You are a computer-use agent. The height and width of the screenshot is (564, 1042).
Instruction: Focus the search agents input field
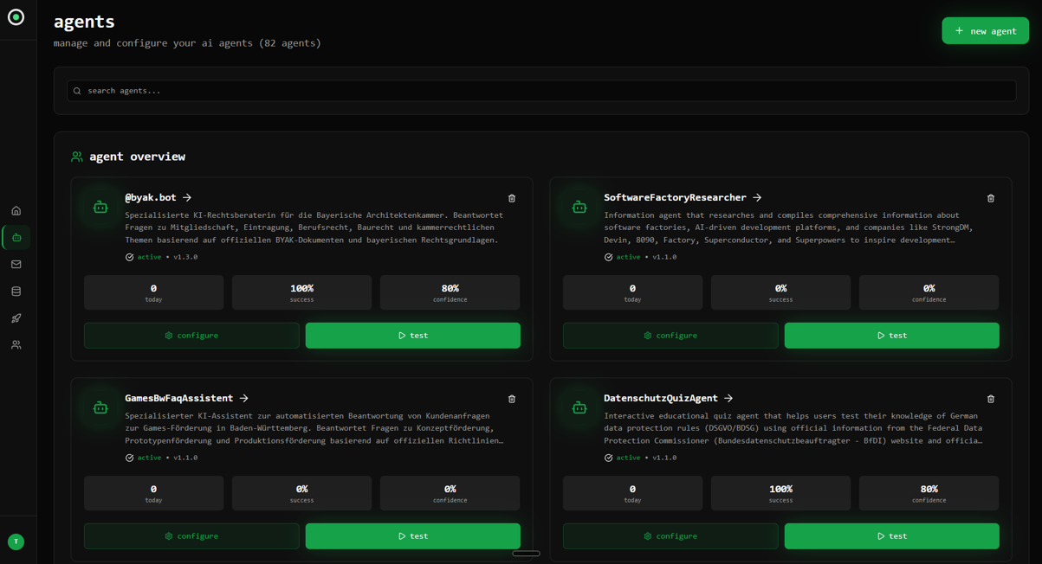(x=541, y=91)
